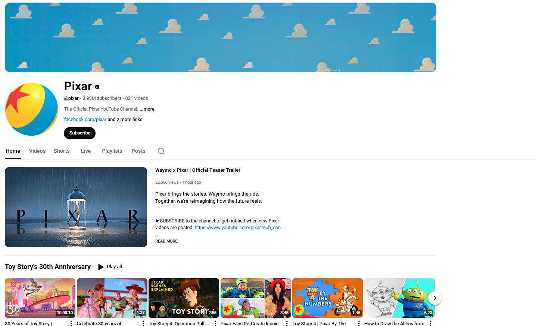
Task: Open Pixar Scenes Explained Toy Story thumbnail
Action: pyautogui.click(x=184, y=298)
